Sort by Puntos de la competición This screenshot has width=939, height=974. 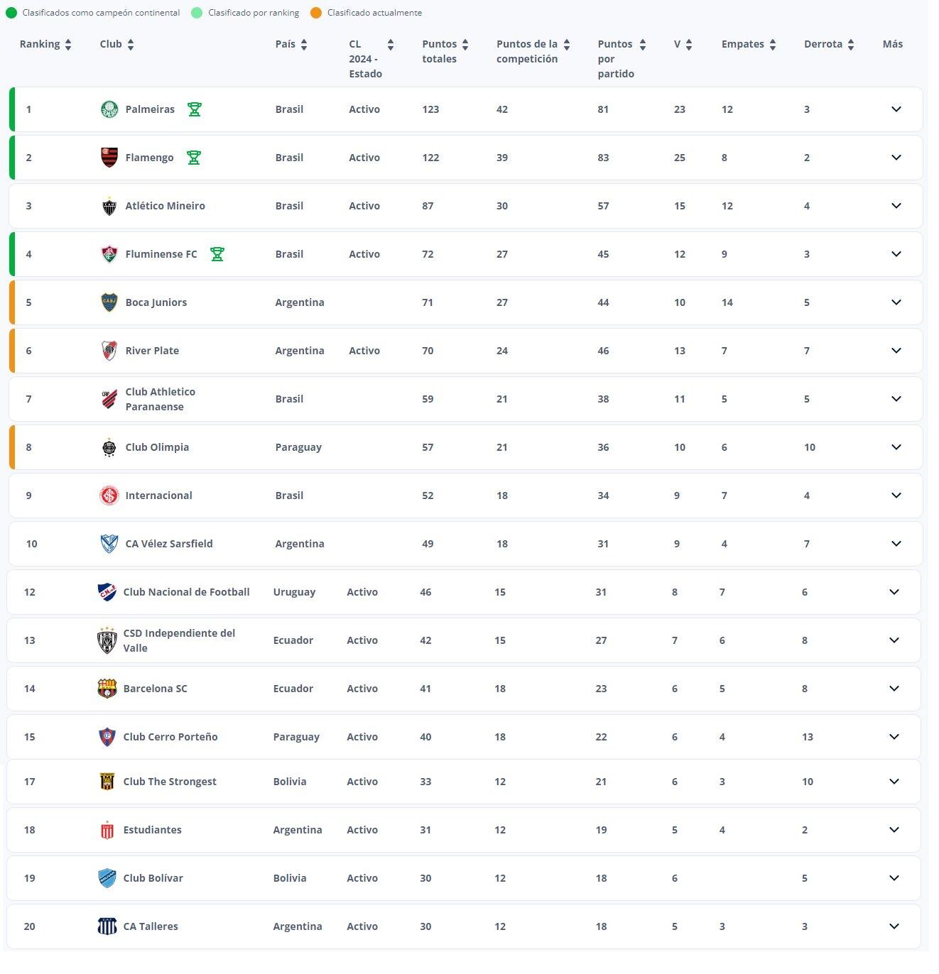(567, 45)
